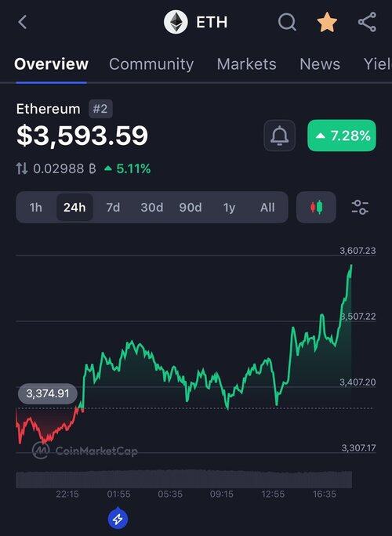
Task: Tap the 3,374.91 opening price label
Action: coord(48,393)
